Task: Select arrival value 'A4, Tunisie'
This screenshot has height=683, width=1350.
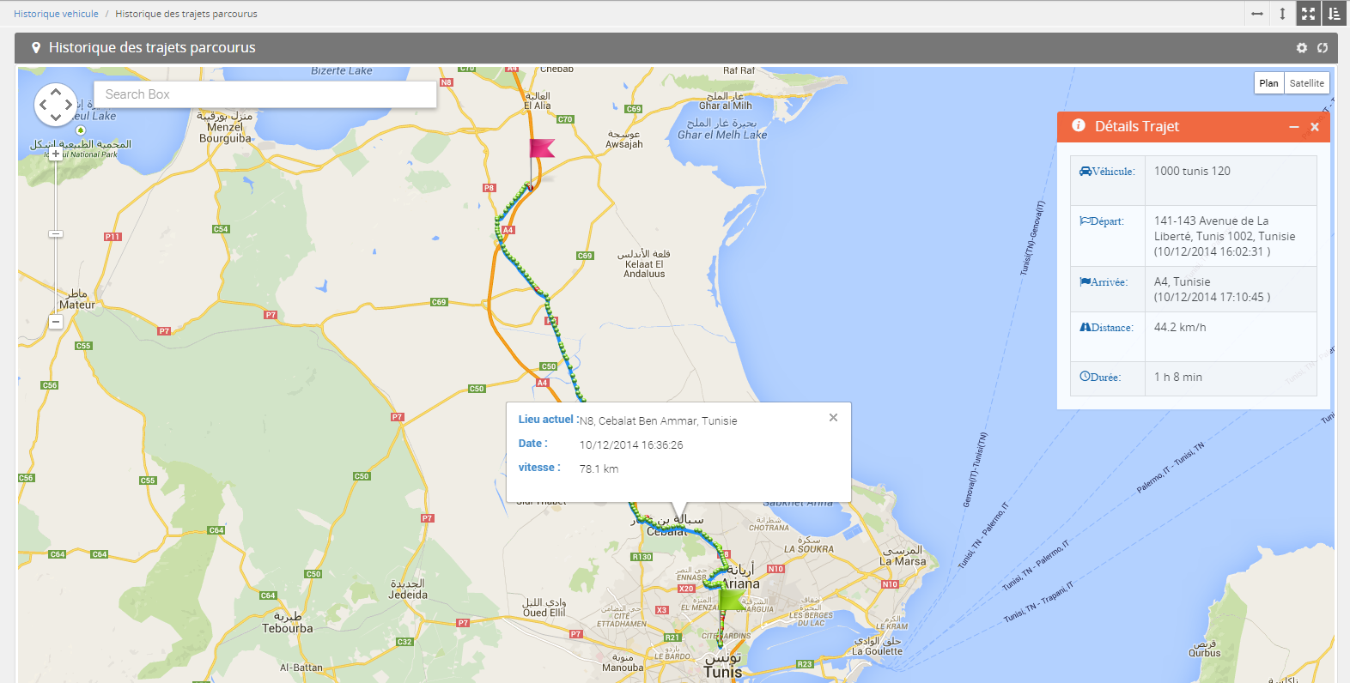Action: point(1182,282)
